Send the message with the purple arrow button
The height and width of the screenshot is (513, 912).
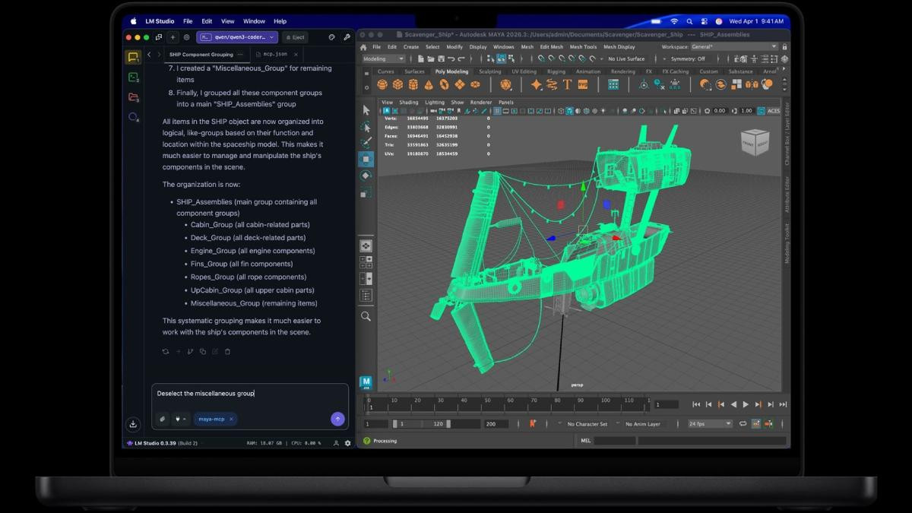[337, 419]
